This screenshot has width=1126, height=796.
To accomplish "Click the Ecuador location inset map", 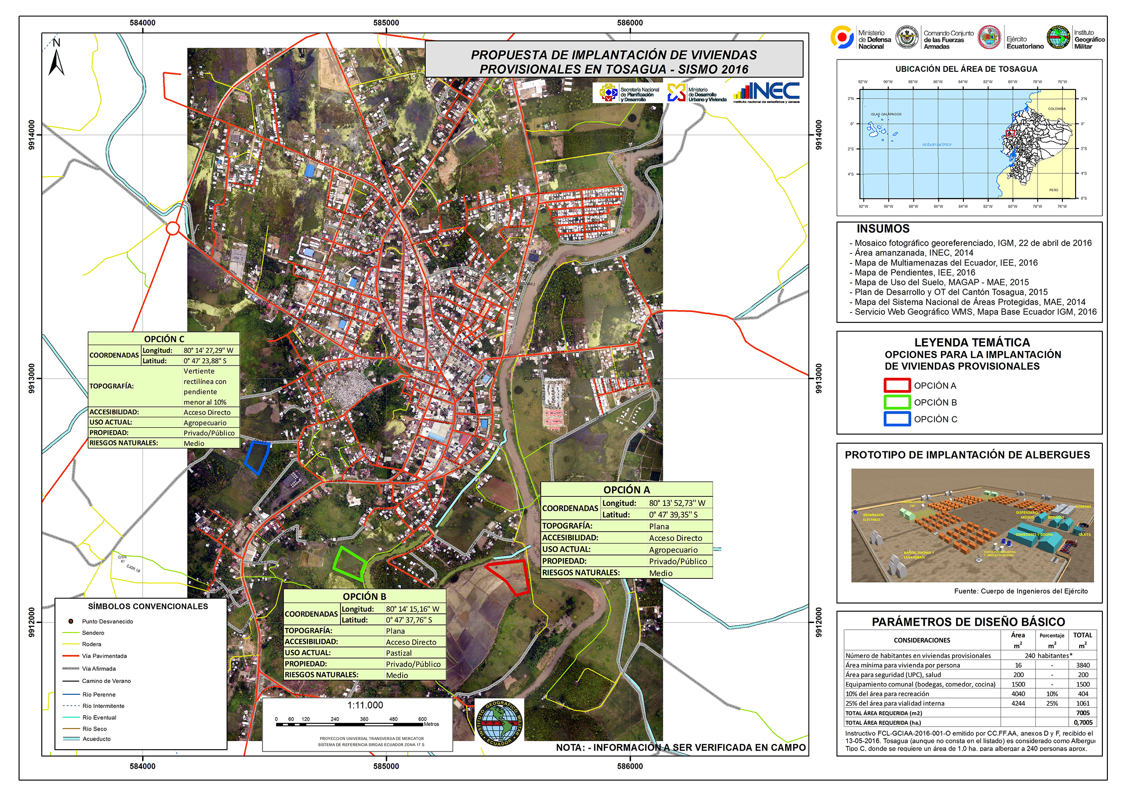I will tap(968, 143).
